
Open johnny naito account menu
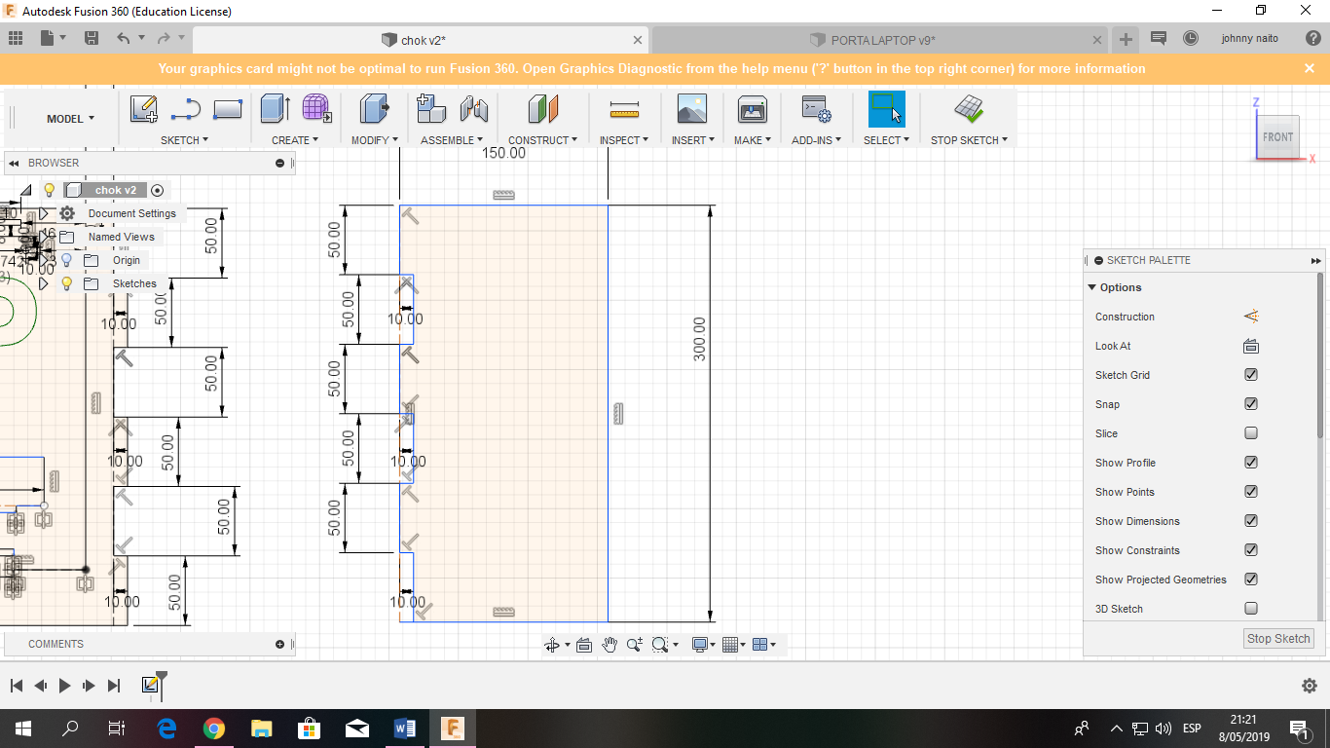pos(1250,39)
